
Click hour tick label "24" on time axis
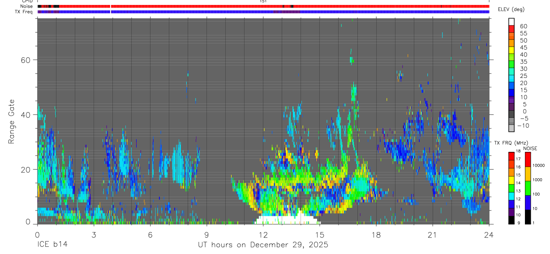489,235
